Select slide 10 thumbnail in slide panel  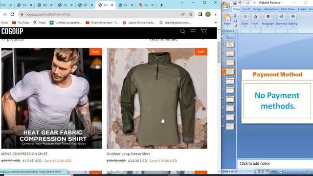230,127
